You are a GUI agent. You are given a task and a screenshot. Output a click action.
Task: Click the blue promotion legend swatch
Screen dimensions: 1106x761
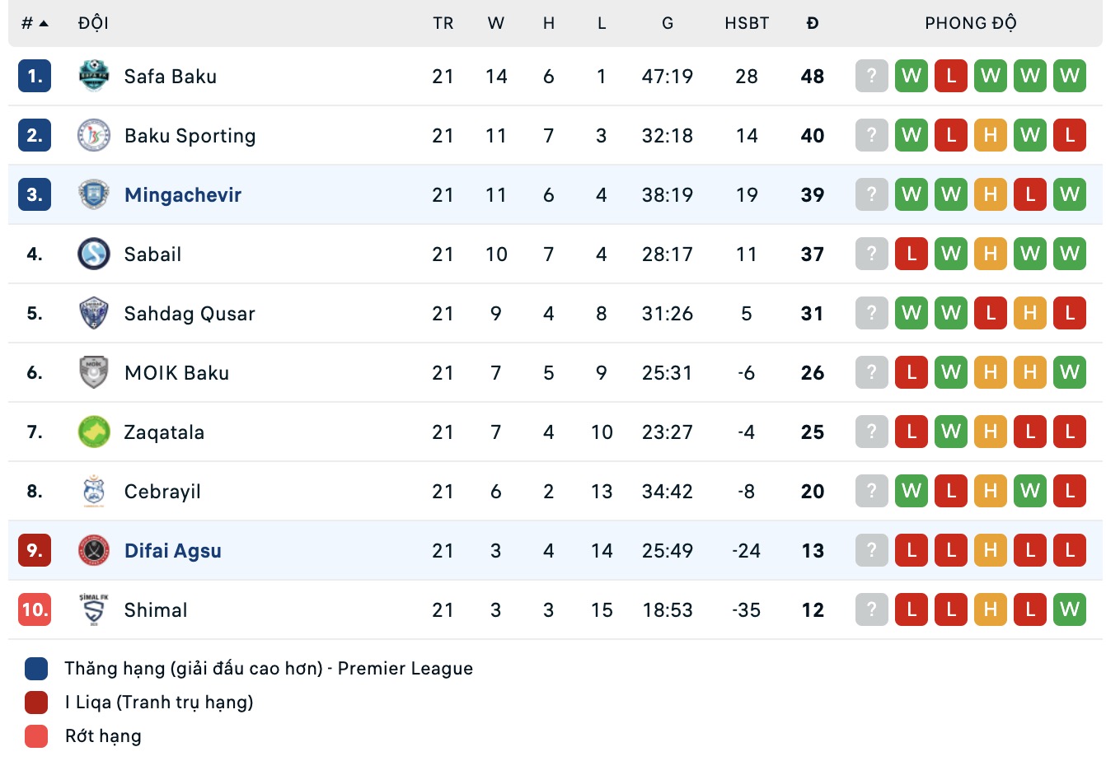[x=36, y=669]
